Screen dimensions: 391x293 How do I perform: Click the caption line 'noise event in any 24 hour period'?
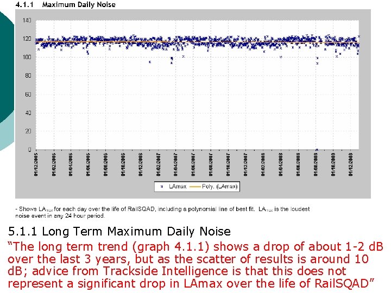(x=60, y=216)
